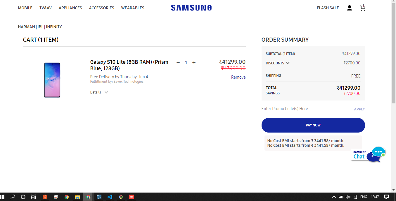Open the JBL brand link
Viewport: 396px width, 201px height.
click(x=40, y=27)
